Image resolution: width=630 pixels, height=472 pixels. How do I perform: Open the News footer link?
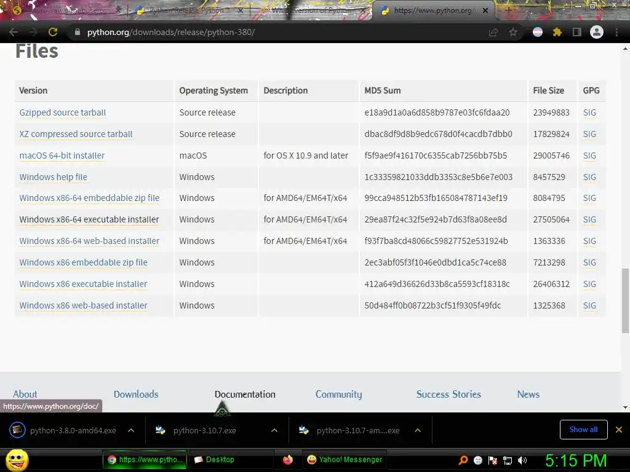528,394
